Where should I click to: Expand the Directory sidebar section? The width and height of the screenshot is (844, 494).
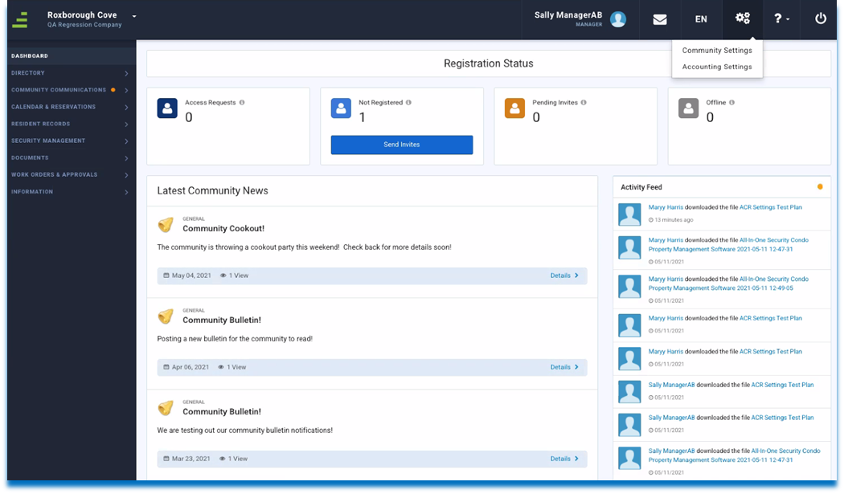coord(69,73)
